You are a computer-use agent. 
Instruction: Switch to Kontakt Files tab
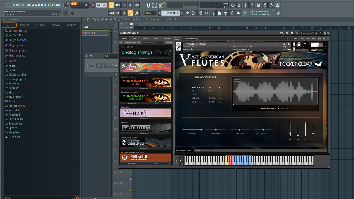(x=135, y=39)
